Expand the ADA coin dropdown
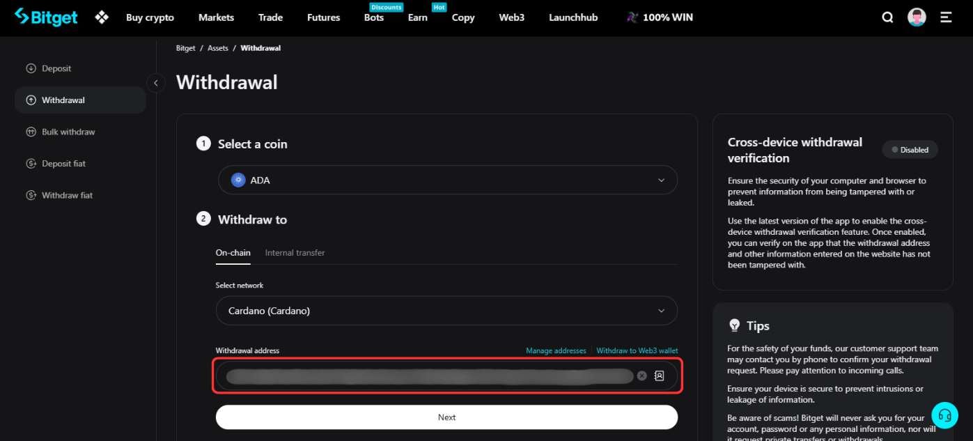The image size is (973, 441). 447,180
